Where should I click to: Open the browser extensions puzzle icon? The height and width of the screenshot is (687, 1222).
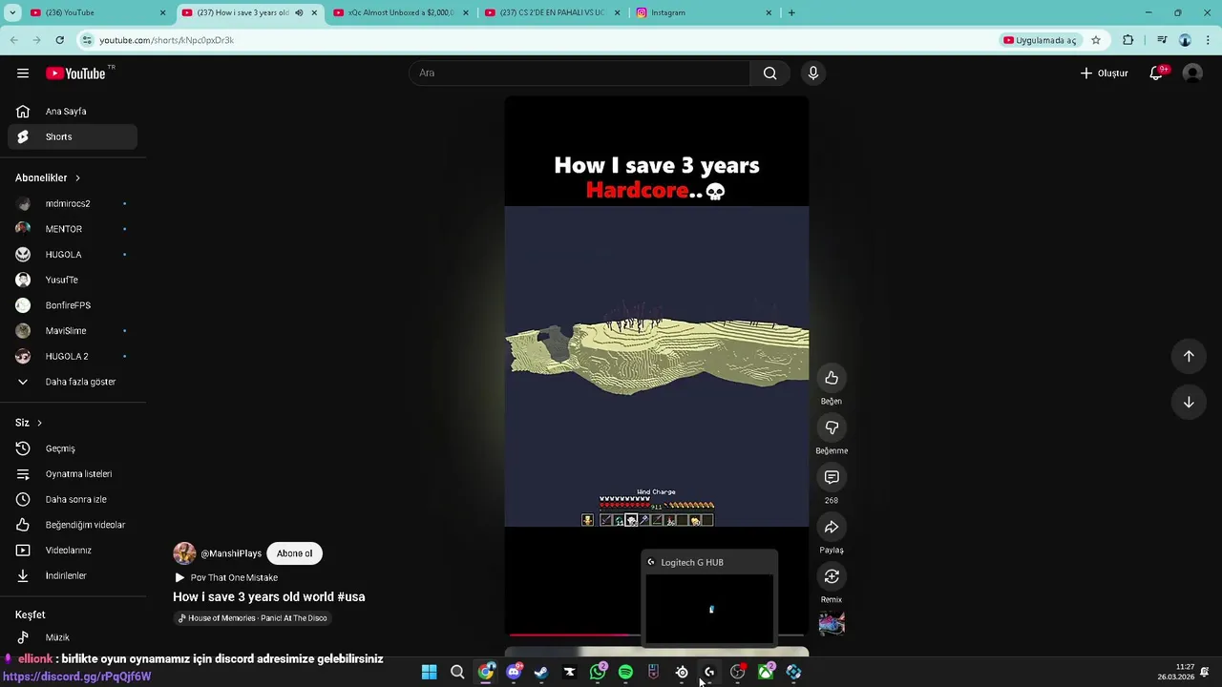tap(1128, 40)
